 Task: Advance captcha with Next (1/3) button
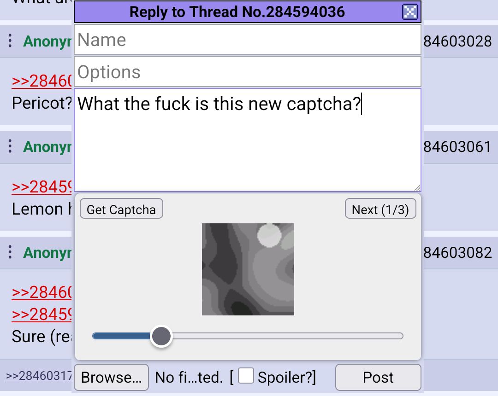click(x=380, y=209)
